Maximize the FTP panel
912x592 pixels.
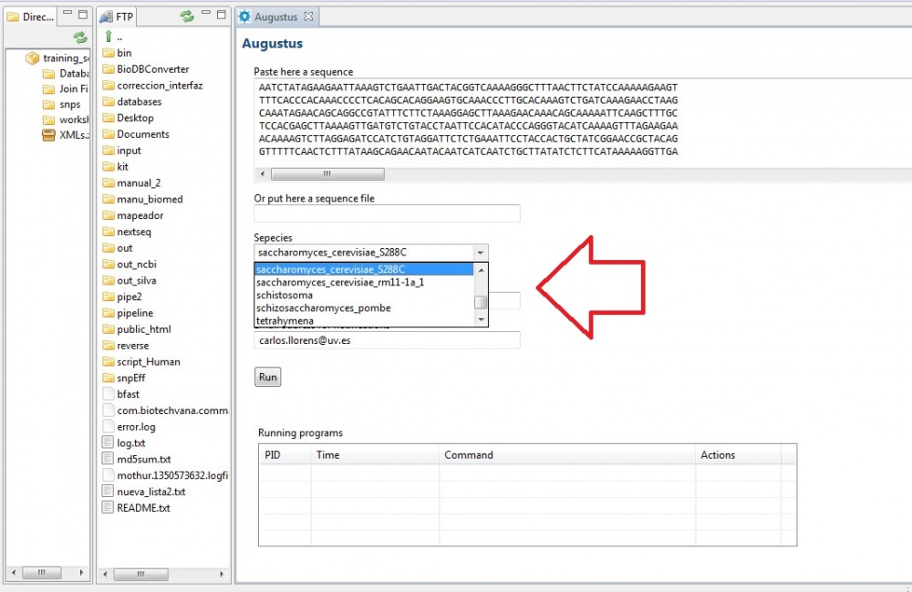222,16
